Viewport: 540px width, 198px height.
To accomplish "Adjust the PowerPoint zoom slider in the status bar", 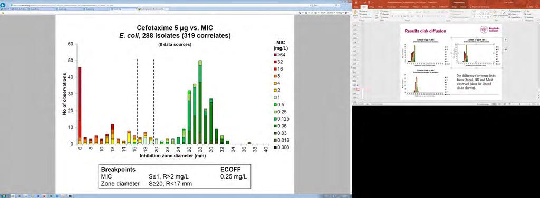I will pos(524,103).
